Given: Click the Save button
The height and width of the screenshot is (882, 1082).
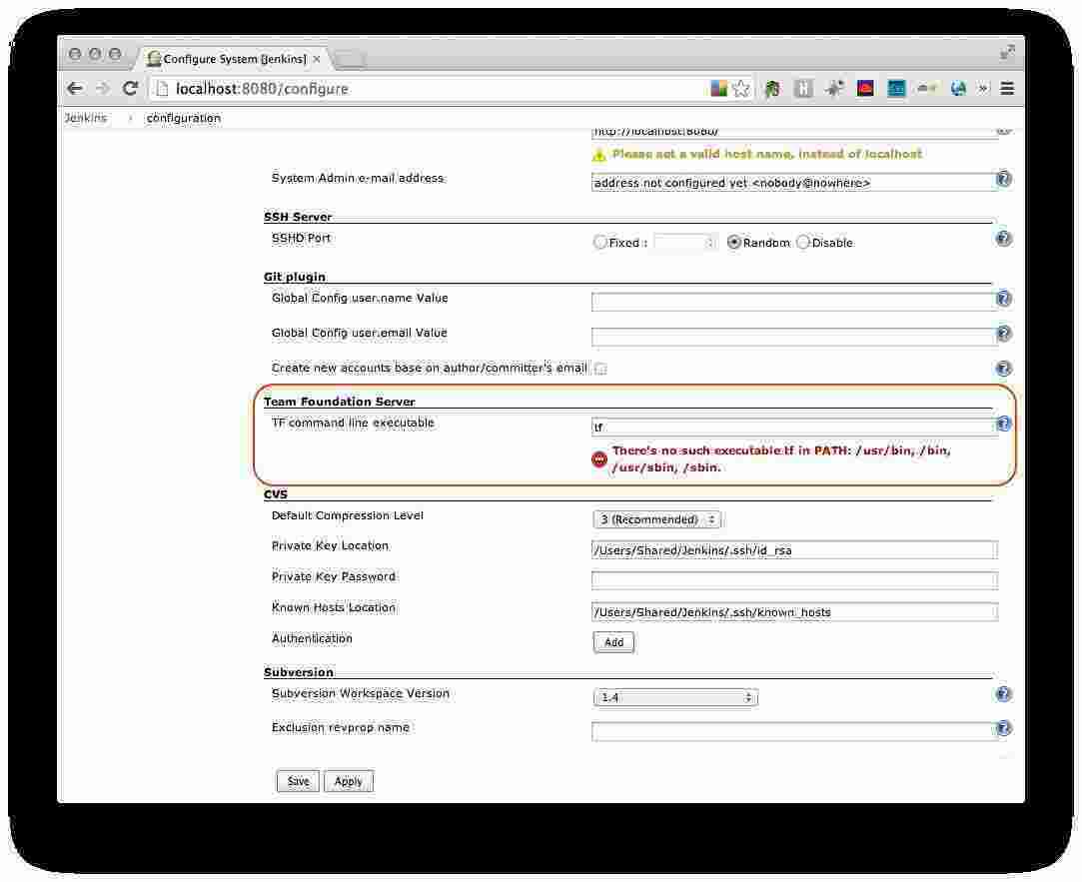Looking at the screenshot, I should (298, 781).
